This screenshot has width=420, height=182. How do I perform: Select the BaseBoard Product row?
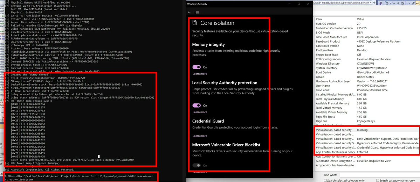[367, 42]
